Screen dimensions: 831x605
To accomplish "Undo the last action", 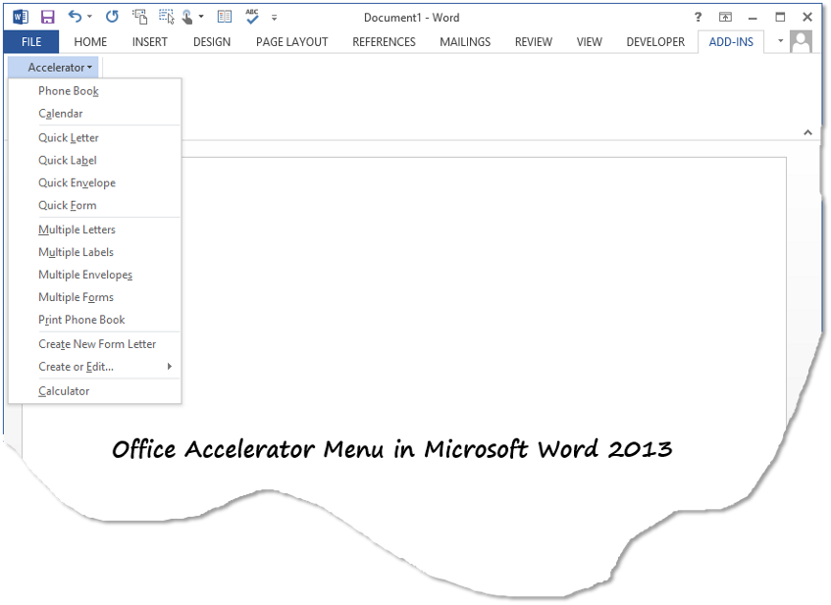I will pyautogui.click(x=75, y=17).
